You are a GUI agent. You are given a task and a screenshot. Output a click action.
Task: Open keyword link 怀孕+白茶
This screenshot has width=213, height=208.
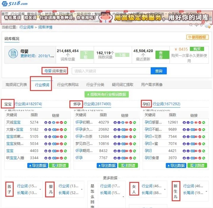[x=84, y=137]
